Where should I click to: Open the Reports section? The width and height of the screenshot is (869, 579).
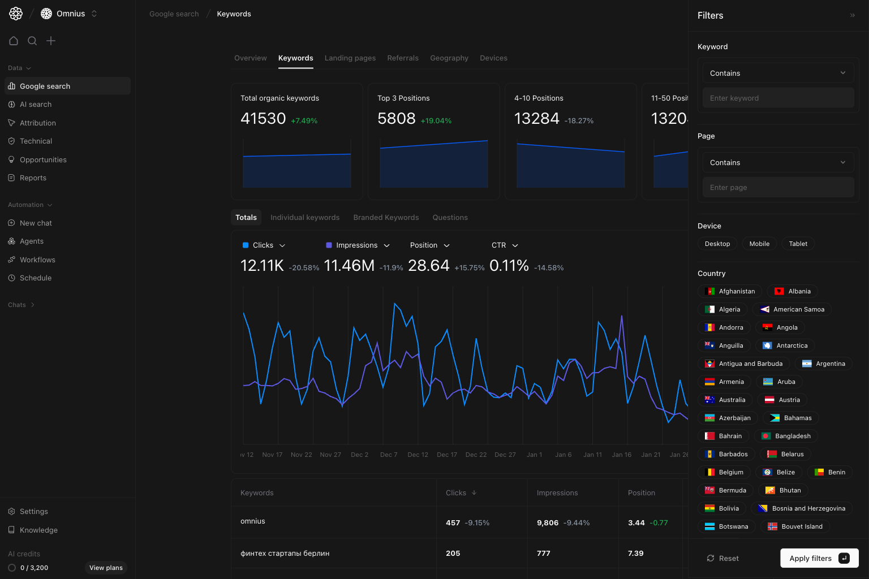click(33, 178)
